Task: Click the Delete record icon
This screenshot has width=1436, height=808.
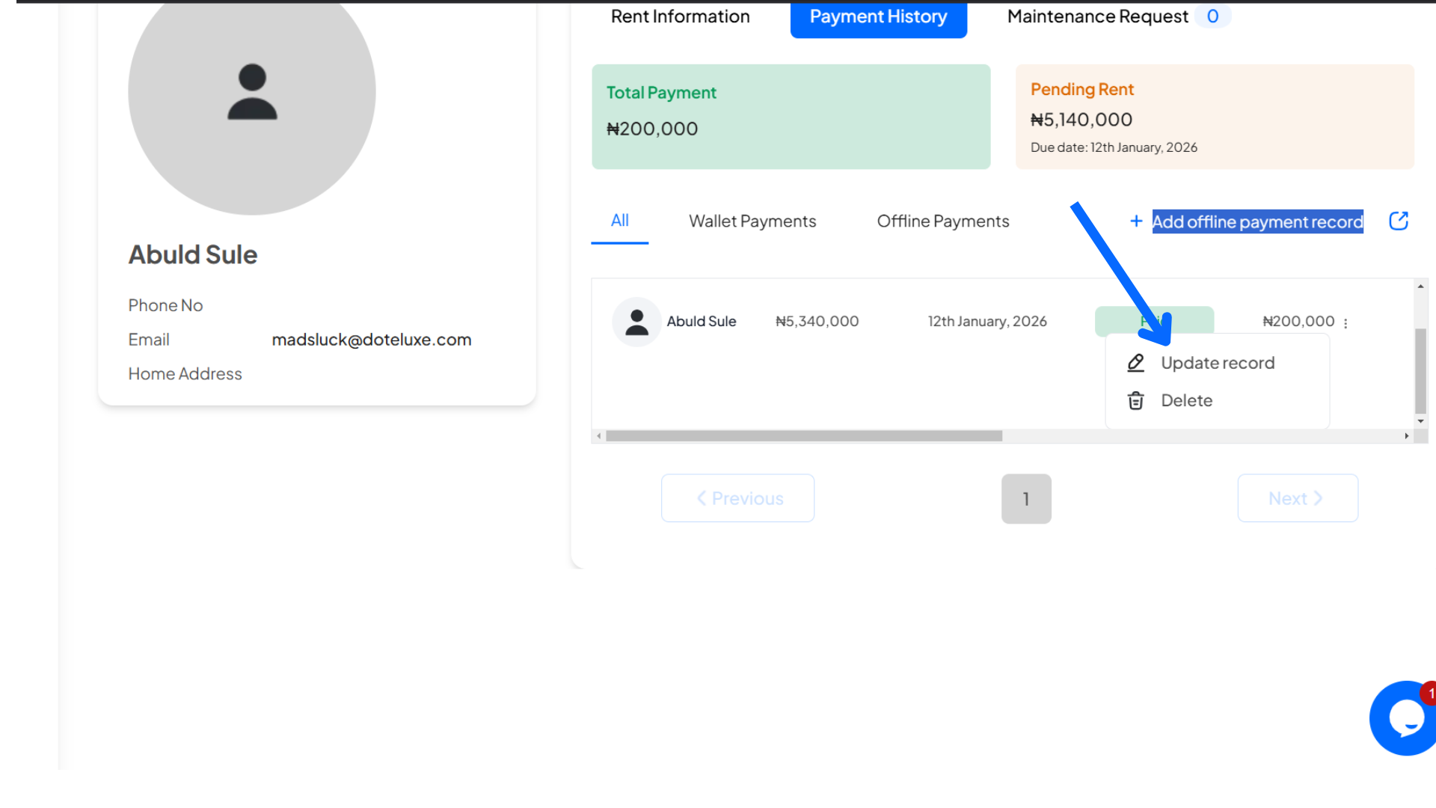Action: (x=1135, y=399)
